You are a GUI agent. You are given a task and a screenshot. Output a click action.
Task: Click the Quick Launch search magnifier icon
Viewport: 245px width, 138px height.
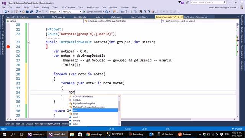(x=224, y=2)
